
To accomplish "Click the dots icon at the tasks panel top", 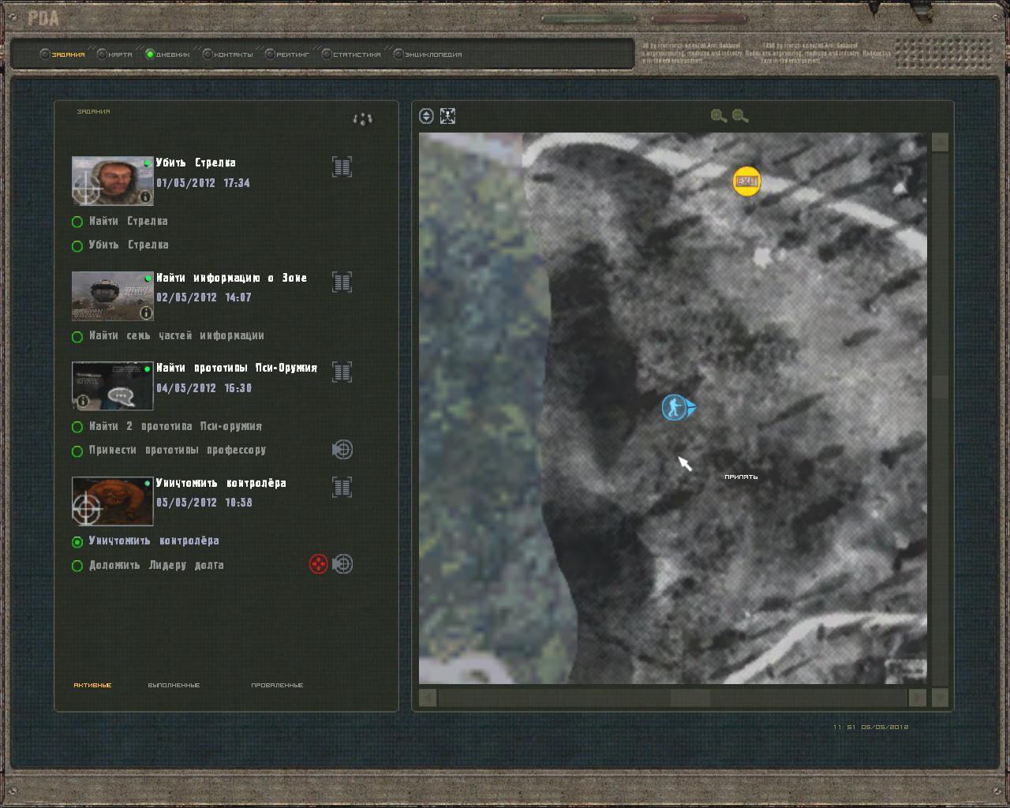I will 362,119.
